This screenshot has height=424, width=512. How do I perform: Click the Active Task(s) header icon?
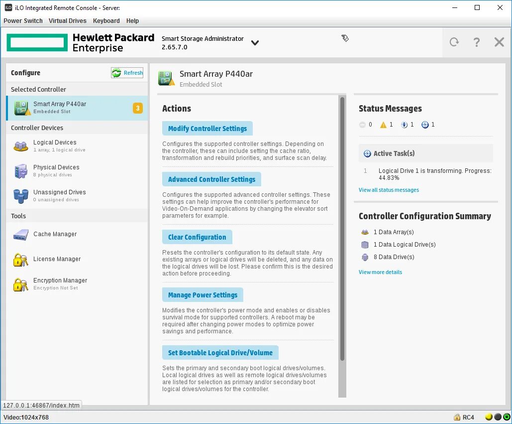pos(367,153)
